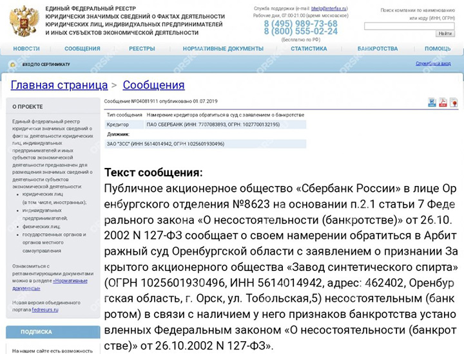Click the company search input field

pyautogui.click(x=409, y=26)
